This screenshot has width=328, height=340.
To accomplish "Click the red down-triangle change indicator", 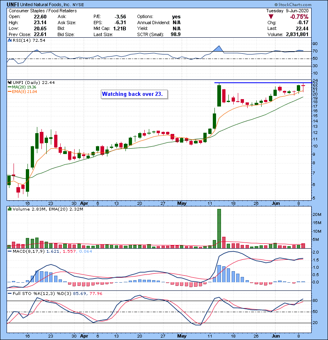I will point(271,17).
